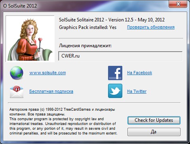Click the CWER.ru license owner field
Viewport: 190px width, 144px height.
click(x=120, y=56)
